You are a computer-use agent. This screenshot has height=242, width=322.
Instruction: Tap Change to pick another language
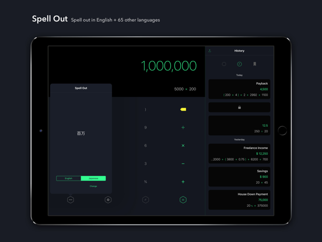pyautogui.click(x=93, y=186)
